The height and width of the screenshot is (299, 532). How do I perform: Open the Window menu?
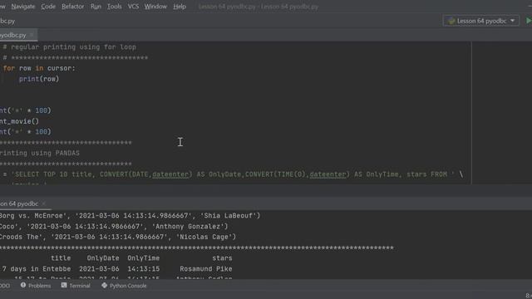coord(155,7)
